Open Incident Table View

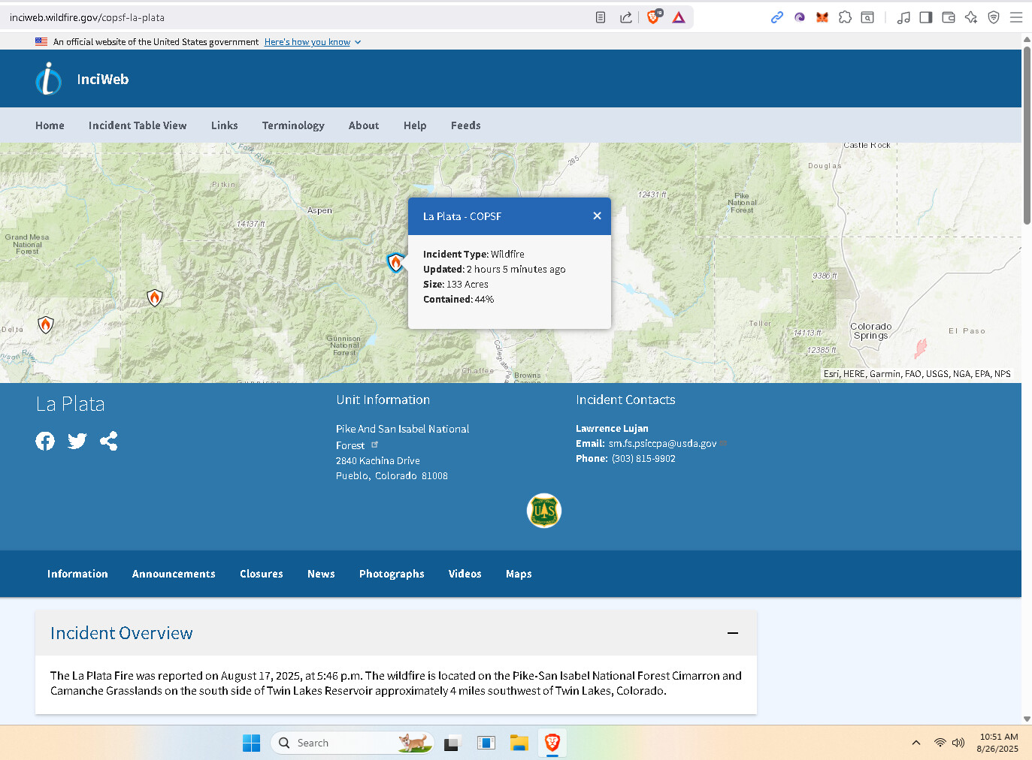click(x=138, y=125)
